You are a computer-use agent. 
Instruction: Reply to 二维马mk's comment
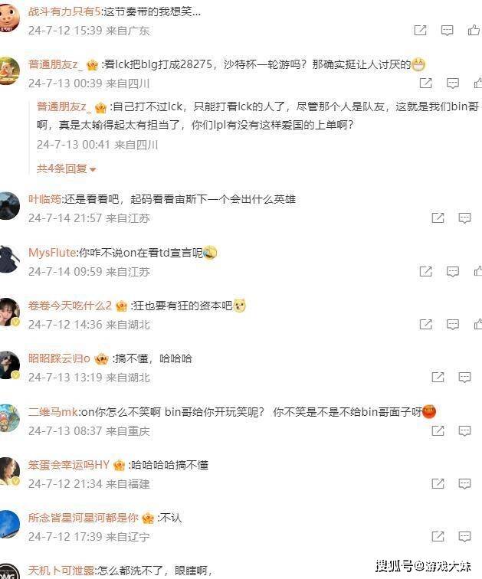(x=464, y=430)
